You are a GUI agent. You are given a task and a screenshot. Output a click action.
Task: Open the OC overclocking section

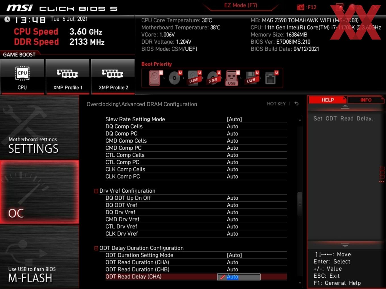click(x=39, y=192)
